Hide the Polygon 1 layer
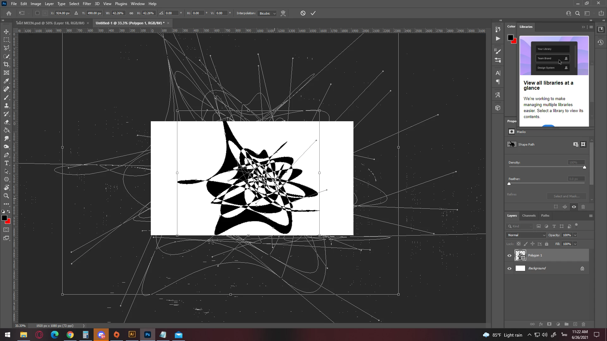607x341 pixels. pyautogui.click(x=509, y=255)
